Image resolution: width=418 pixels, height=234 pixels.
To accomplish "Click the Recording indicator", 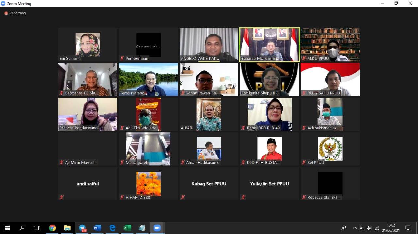I will (x=15, y=13).
